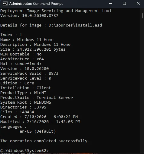Click the 'Languages :' line
Screen dimensions: 144x154
pyautogui.click(x=14, y=127)
